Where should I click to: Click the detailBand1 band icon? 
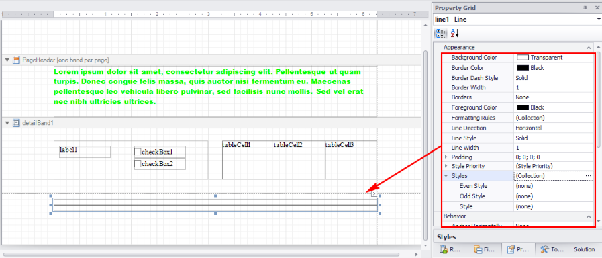16,123
